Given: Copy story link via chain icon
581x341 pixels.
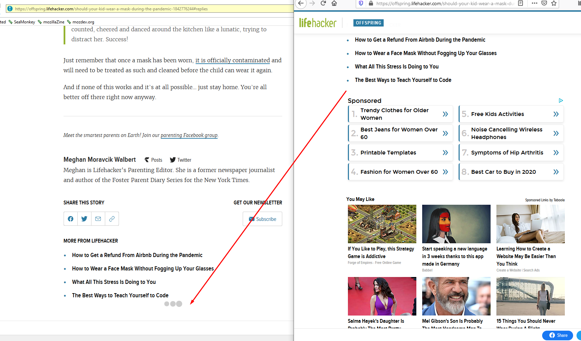Looking at the screenshot, I should [112, 219].
